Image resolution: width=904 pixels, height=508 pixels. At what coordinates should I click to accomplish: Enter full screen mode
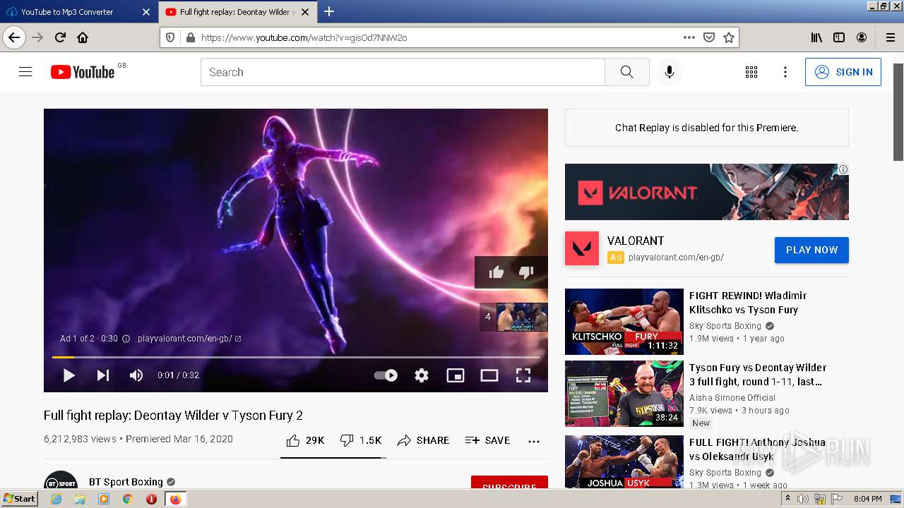pos(523,375)
